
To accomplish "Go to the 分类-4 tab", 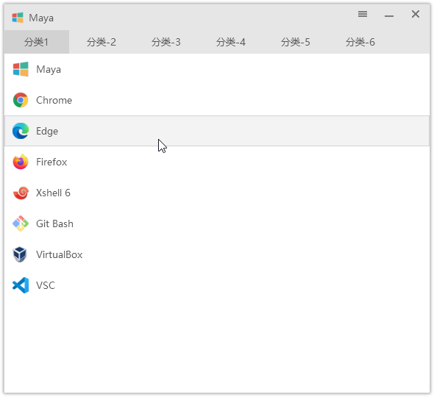I will coord(231,42).
